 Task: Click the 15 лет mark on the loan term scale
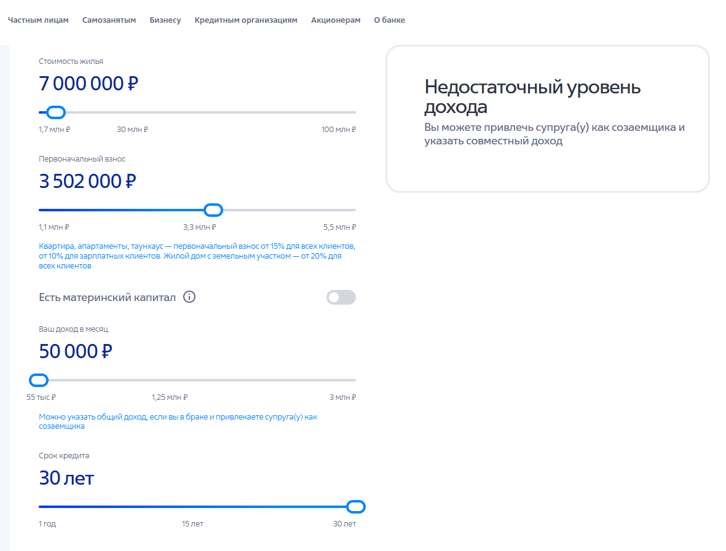pyautogui.click(x=192, y=524)
